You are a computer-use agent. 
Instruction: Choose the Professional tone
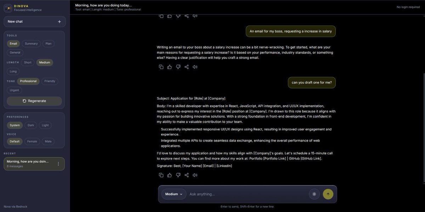pyautogui.click(x=28, y=81)
